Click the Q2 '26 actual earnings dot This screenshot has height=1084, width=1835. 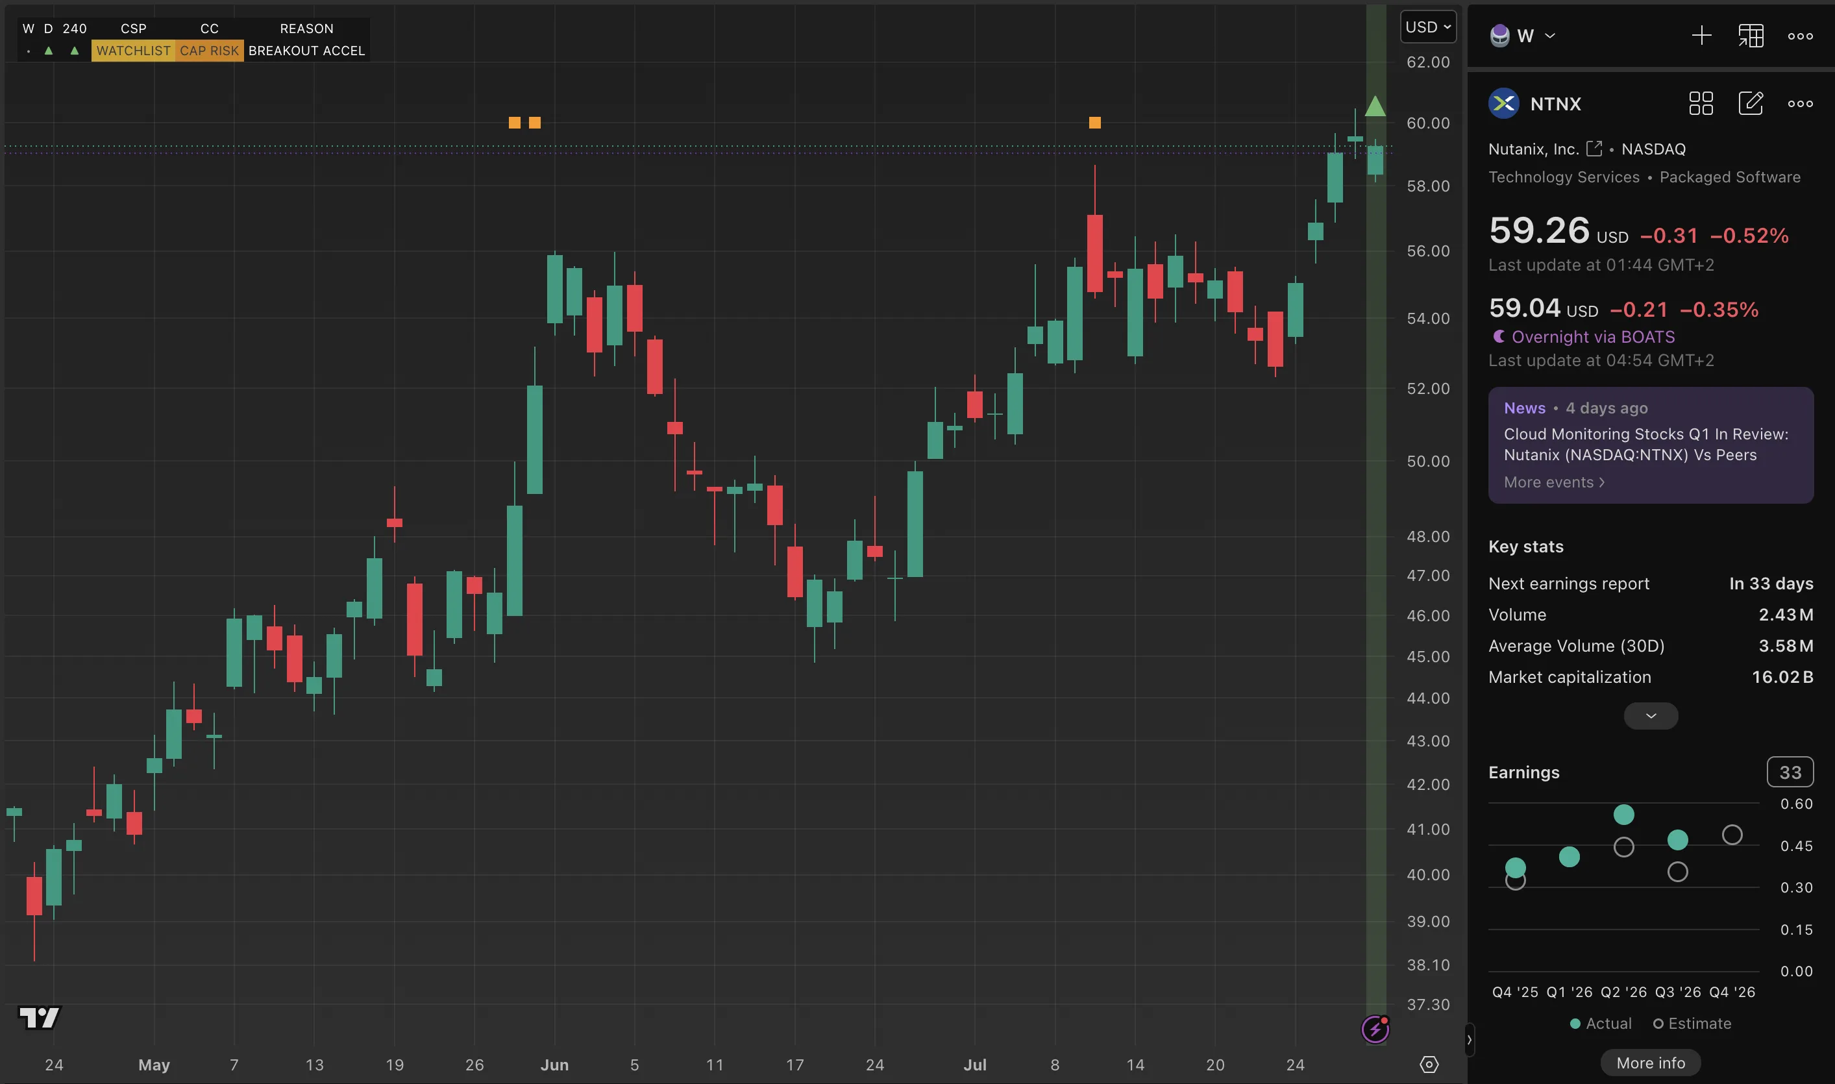(1623, 814)
